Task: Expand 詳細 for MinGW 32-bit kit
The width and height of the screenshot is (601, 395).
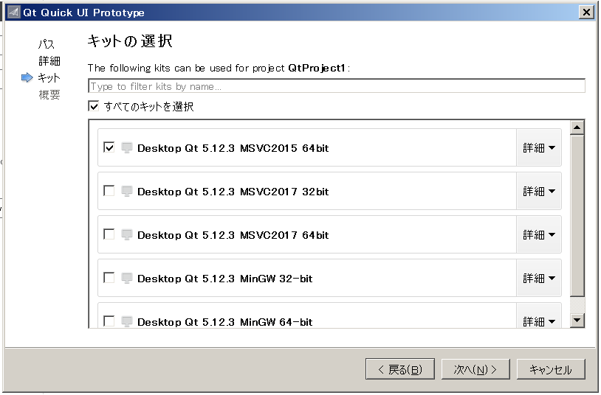Action: (539, 279)
